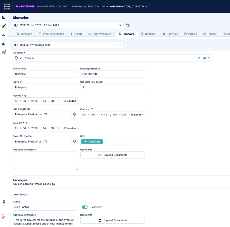Screen dimensions: 230x227
Task: Click the Add Cost button
Action: (x=92, y=142)
